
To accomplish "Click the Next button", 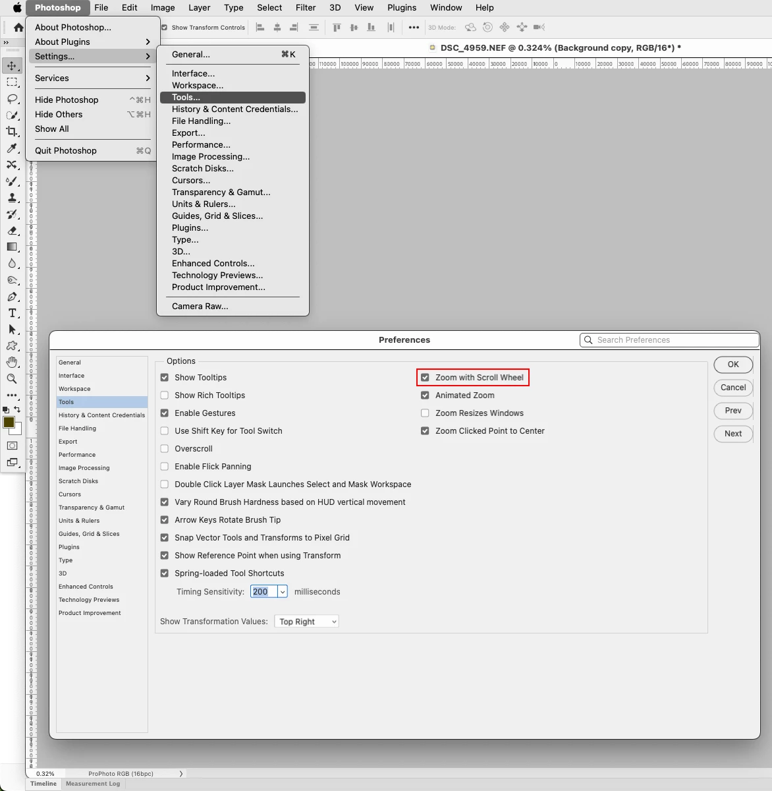I will (x=733, y=434).
